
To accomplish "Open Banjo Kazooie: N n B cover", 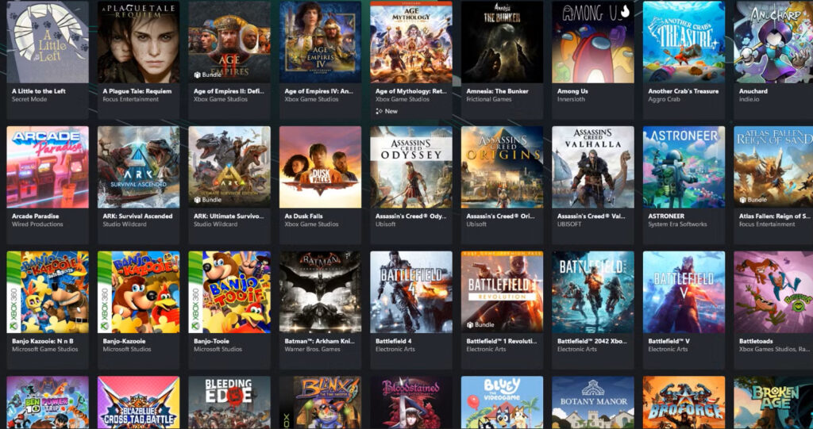I will pos(48,292).
